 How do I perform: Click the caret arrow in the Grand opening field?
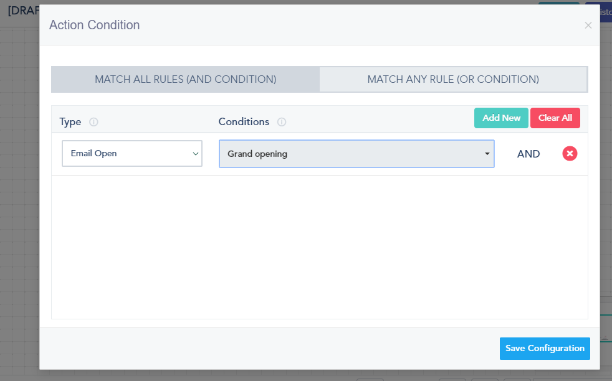(x=487, y=154)
